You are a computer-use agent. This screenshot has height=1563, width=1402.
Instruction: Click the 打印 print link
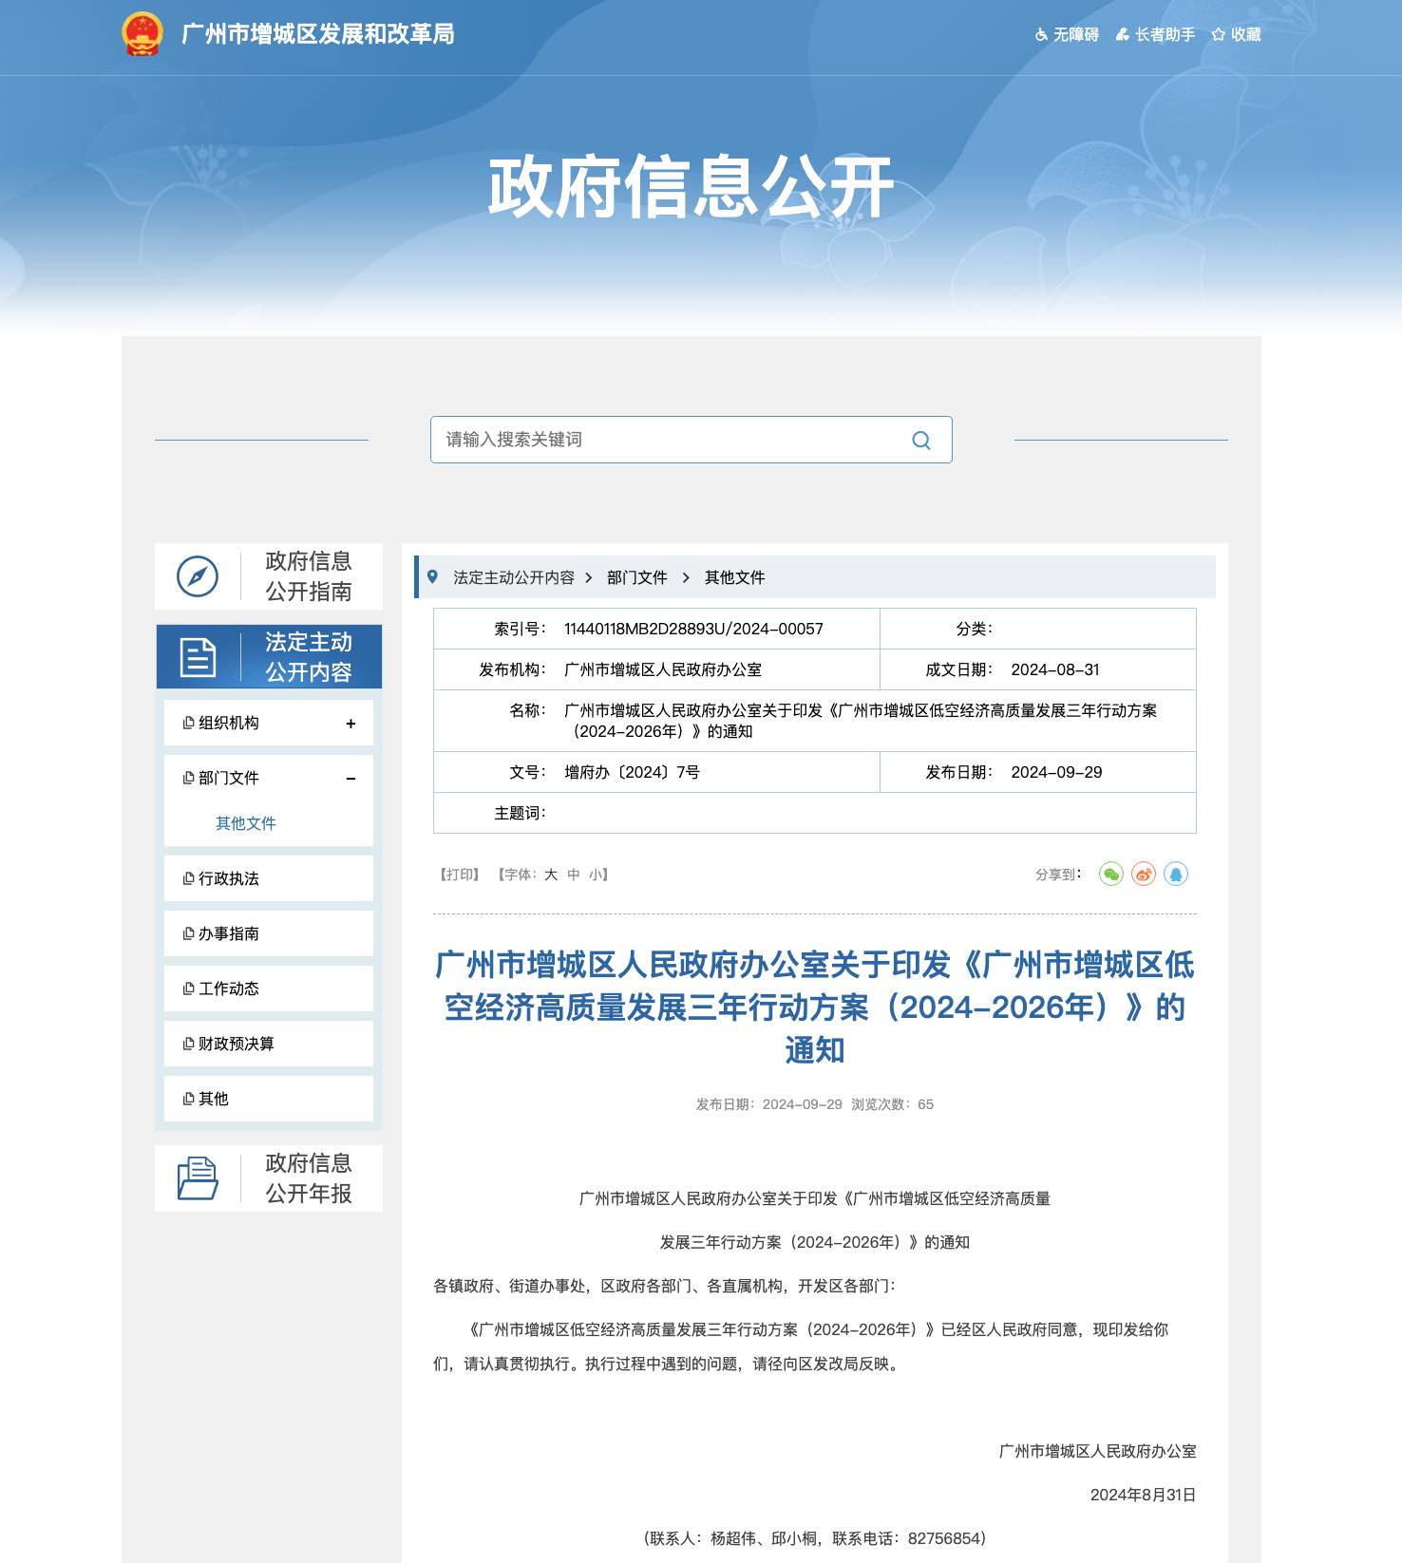click(x=461, y=875)
